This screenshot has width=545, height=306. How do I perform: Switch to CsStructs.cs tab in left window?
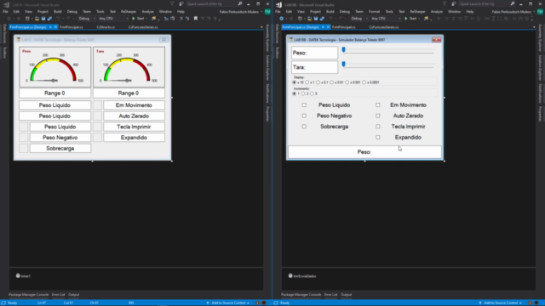coord(106,27)
